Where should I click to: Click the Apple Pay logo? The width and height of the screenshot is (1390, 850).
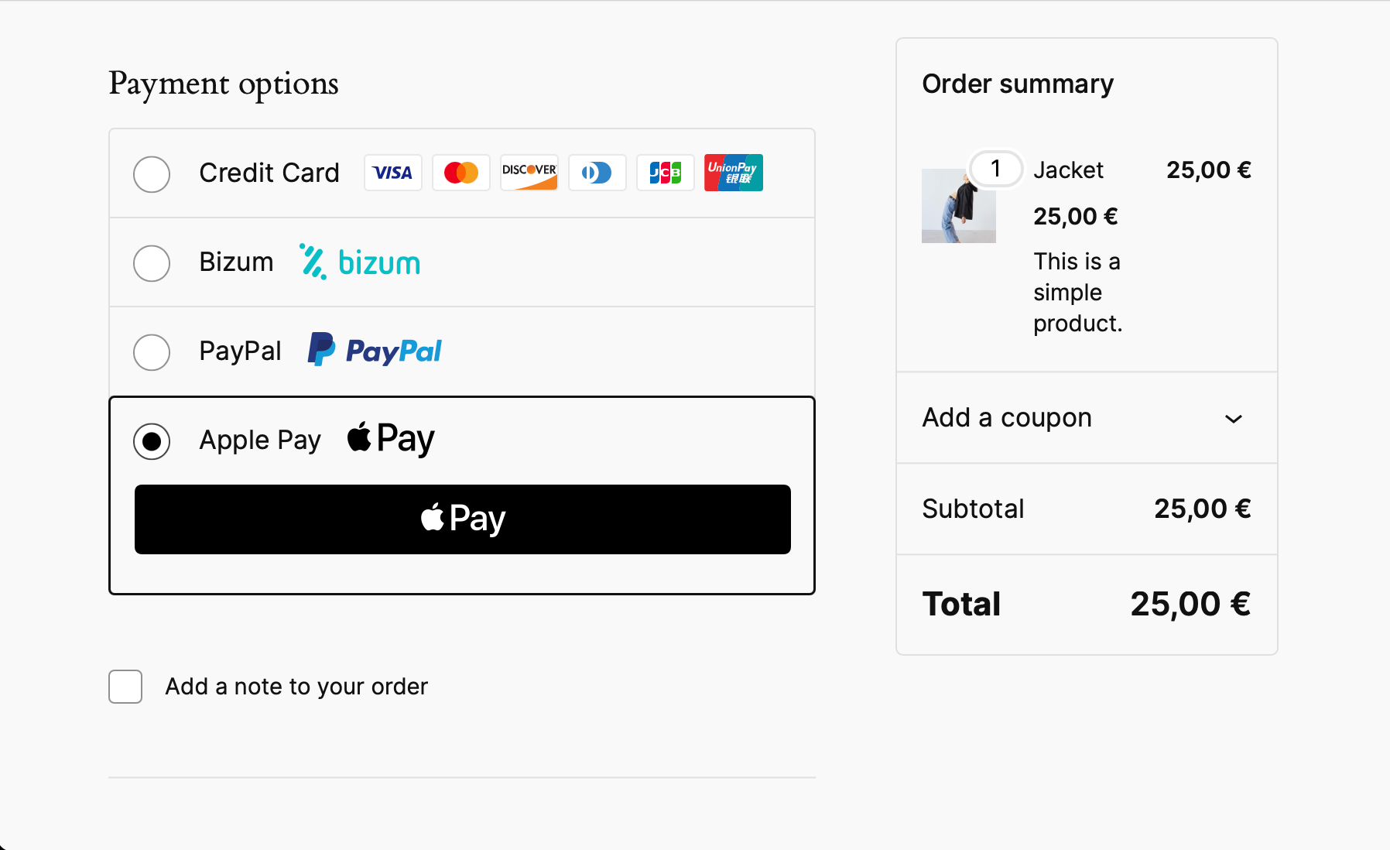click(x=389, y=438)
